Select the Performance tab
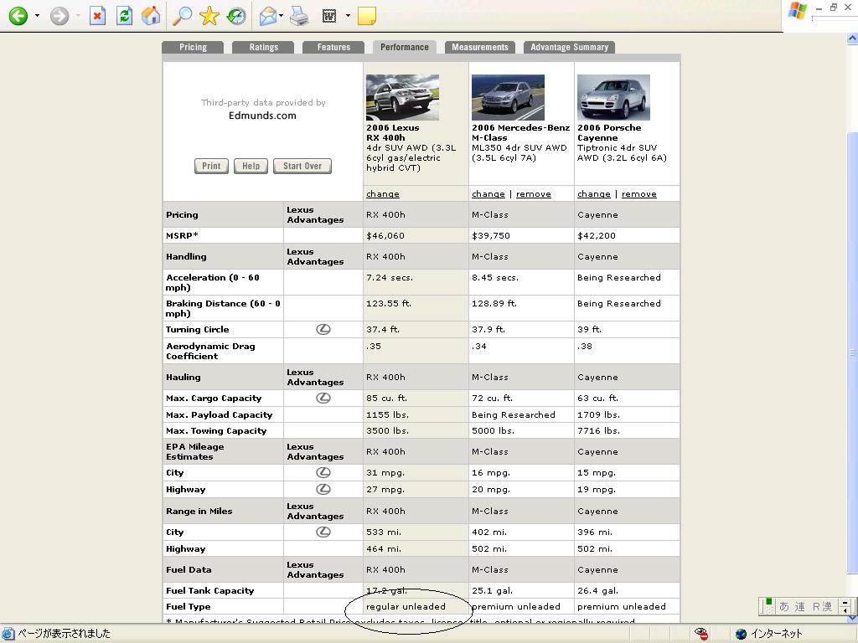Viewport: 858px width, 643px height. (x=405, y=47)
